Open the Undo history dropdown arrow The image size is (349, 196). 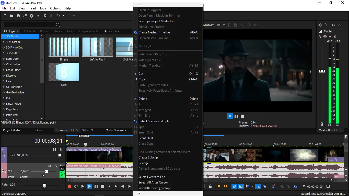point(63,16)
